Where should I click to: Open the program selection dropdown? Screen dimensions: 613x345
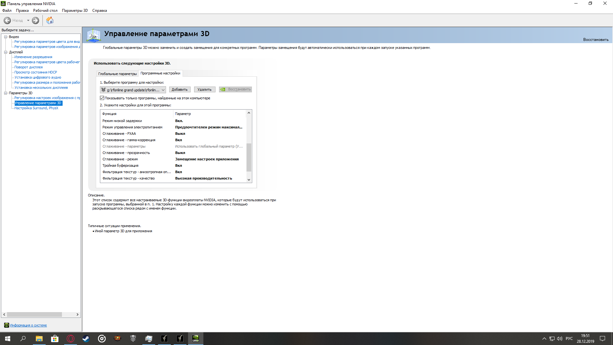pos(133,90)
